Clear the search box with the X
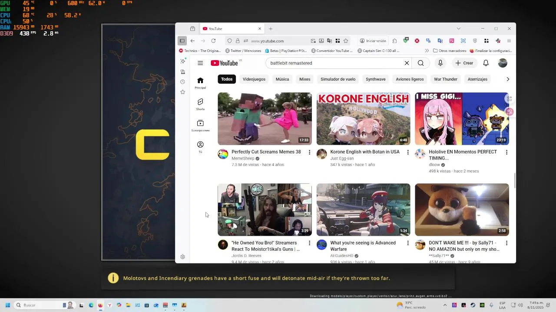This screenshot has width=556, height=312. click(x=407, y=63)
